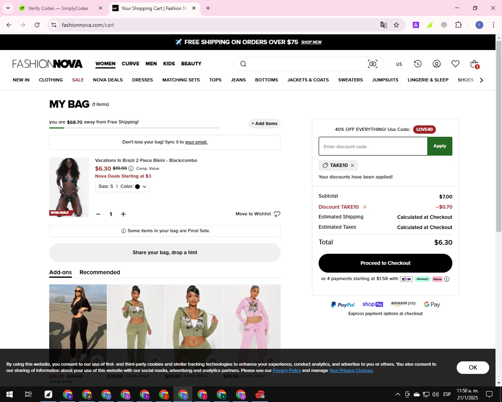Remove TAKE10 tag with its X
The width and height of the screenshot is (502, 402).
pyautogui.click(x=352, y=165)
